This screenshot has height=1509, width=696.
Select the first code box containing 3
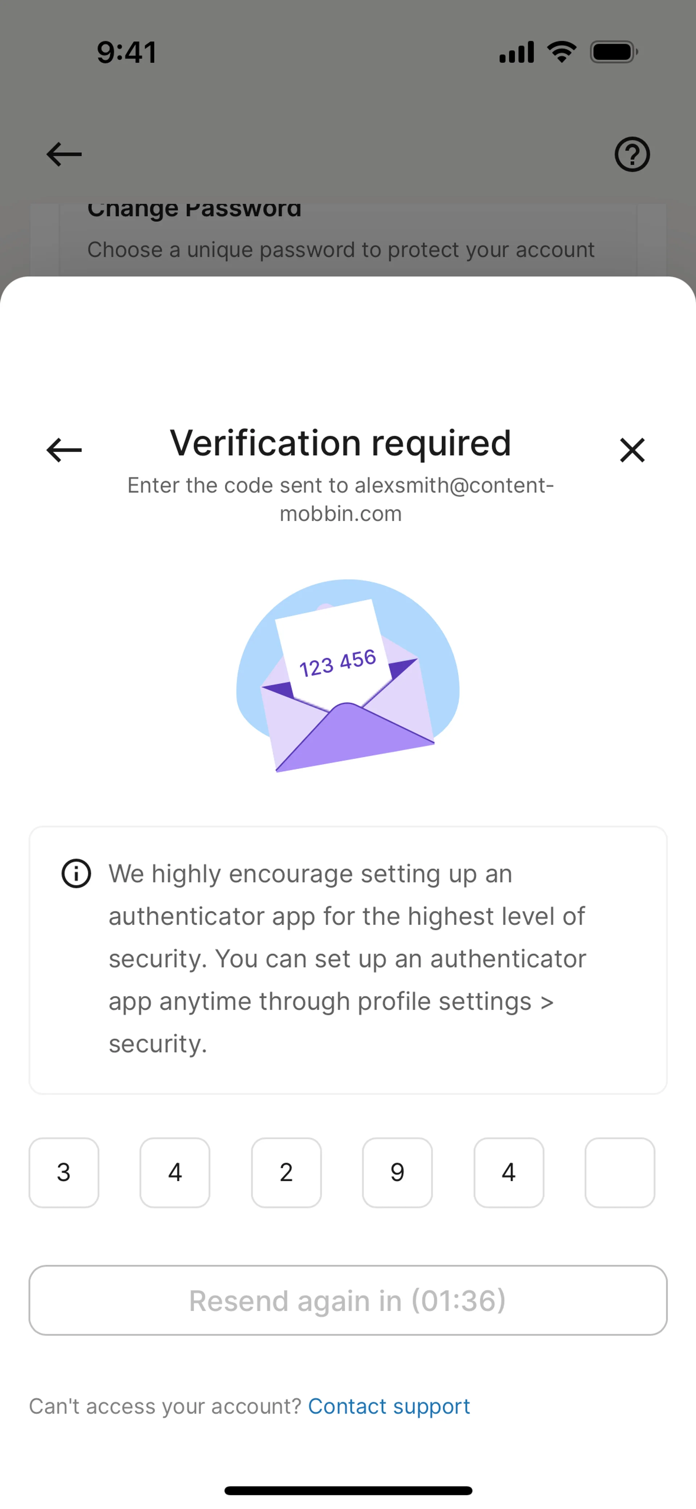(64, 1173)
